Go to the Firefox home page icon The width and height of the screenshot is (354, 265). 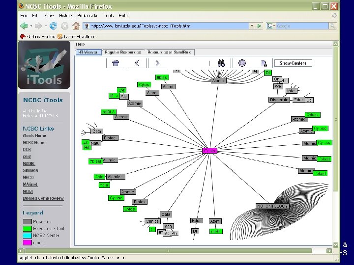click(76, 26)
